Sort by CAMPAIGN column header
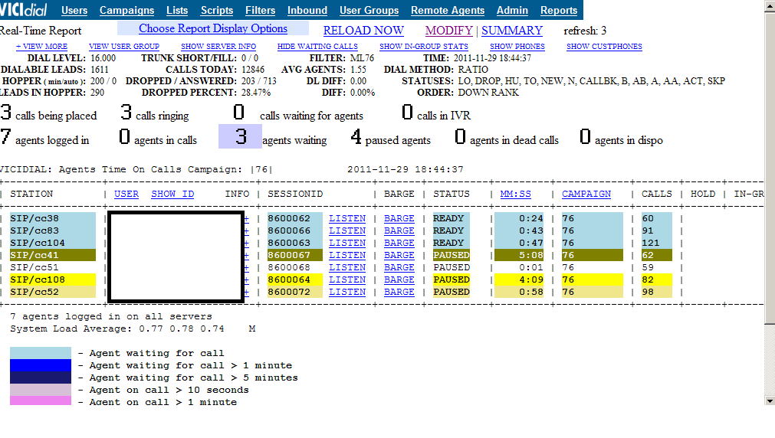The width and height of the screenshot is (775, 438). [586, 194]
